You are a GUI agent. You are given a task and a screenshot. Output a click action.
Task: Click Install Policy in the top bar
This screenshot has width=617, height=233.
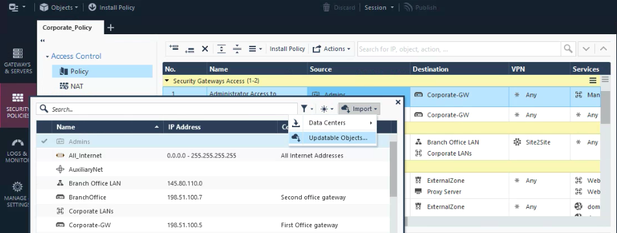pyautogui.click(x=111, y=7)
